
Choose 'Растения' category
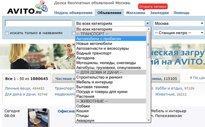[x=111, y=96]
